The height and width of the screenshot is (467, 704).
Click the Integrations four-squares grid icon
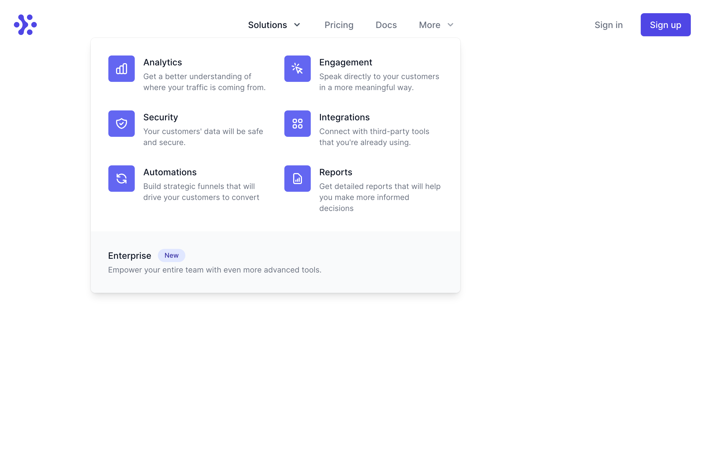point(297,124)
